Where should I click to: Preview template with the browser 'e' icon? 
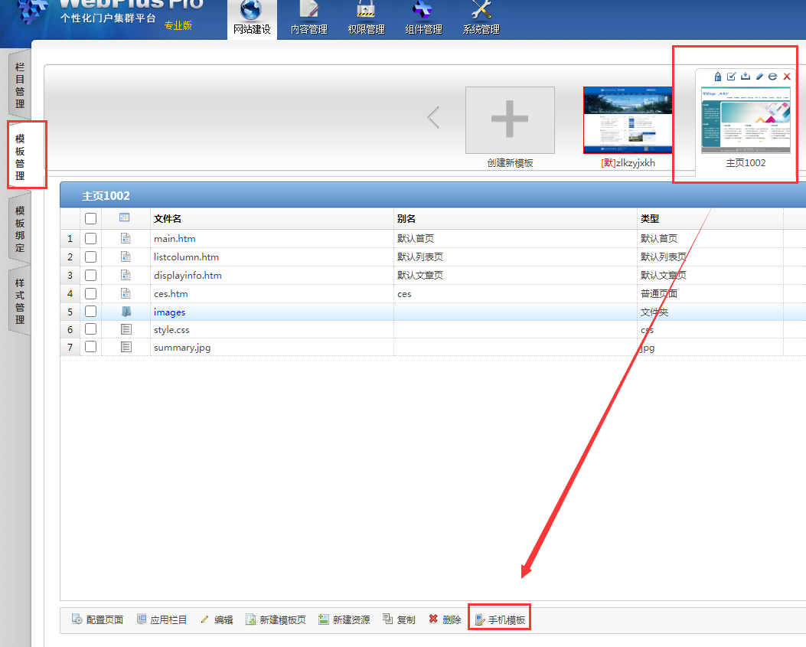click(x=773, y=77)
